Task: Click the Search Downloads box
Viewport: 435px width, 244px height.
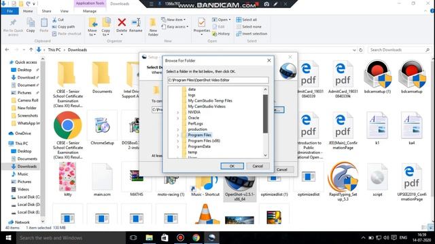Action: pos(400,49)
